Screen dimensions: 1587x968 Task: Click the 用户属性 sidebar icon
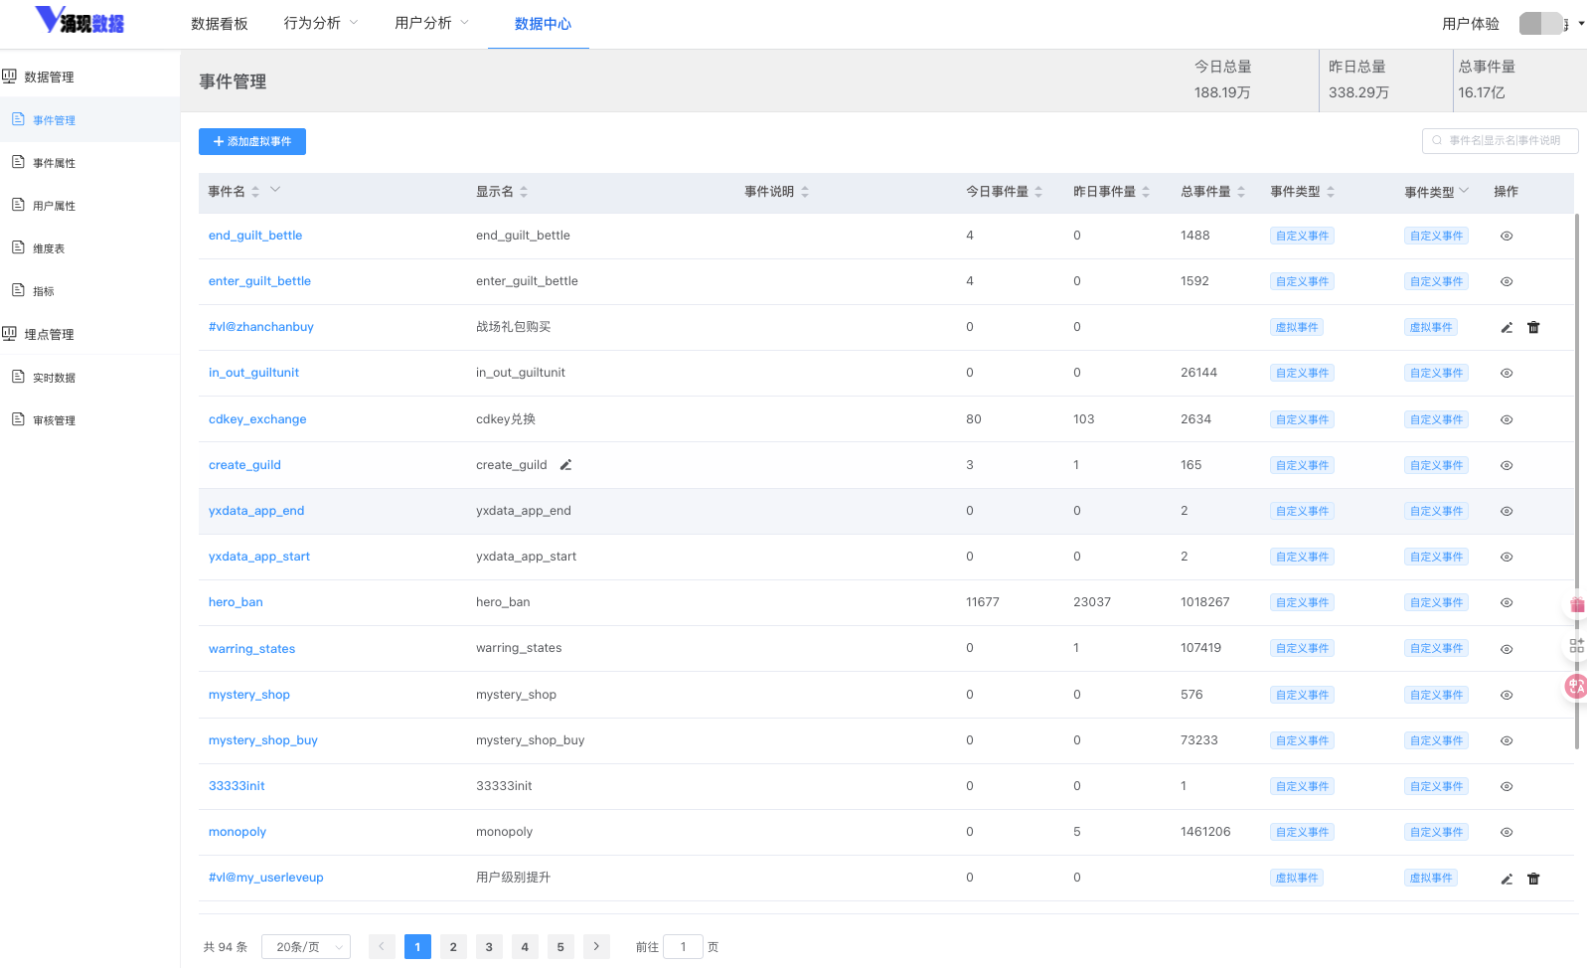pyautogui.click(x=18, y=205)
